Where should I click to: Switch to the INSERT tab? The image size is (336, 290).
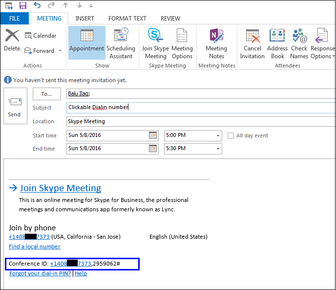pyautogui.click(x=84, y=19)
